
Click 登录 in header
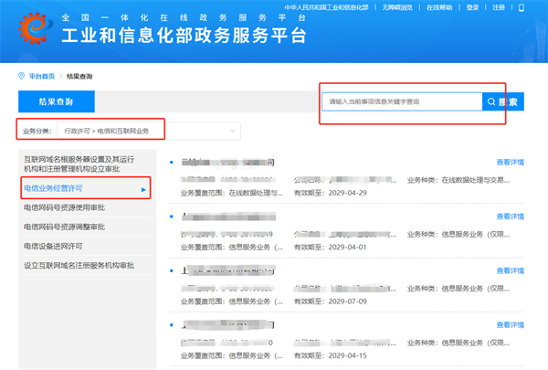[x=472, y=7]
